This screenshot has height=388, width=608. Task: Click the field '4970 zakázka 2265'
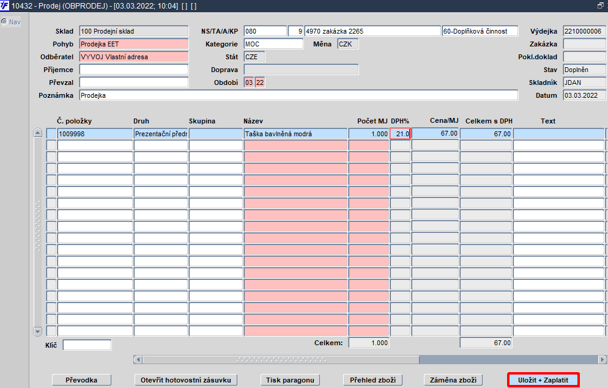[x=373, y=31]
